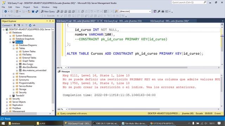The image size is (225, 126).
Task: Open the Connect dropdown in Object Explorer
Action: 7,25
